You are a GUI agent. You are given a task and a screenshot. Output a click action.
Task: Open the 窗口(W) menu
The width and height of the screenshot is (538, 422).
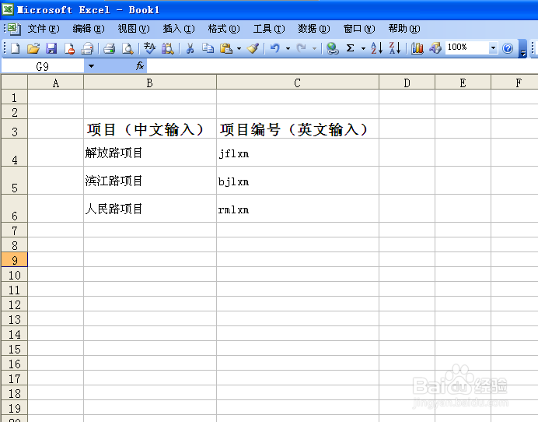[x=359, y=29]
